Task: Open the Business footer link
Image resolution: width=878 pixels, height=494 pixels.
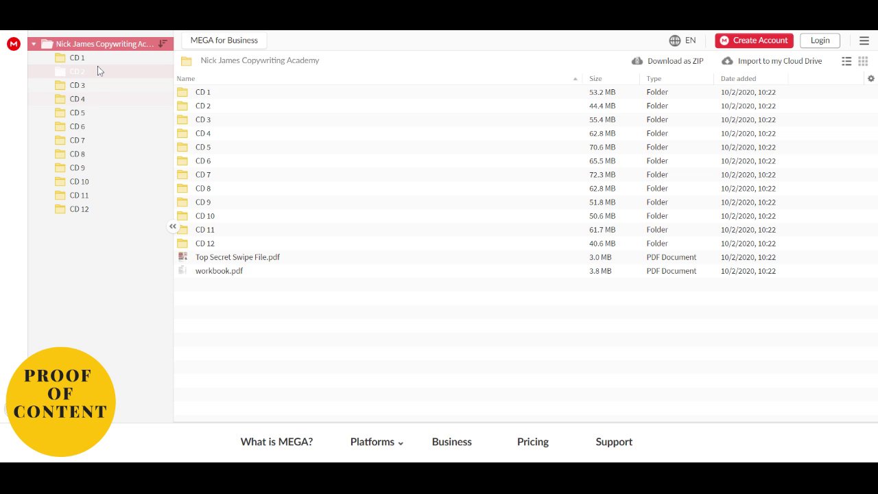Action: 451,442
